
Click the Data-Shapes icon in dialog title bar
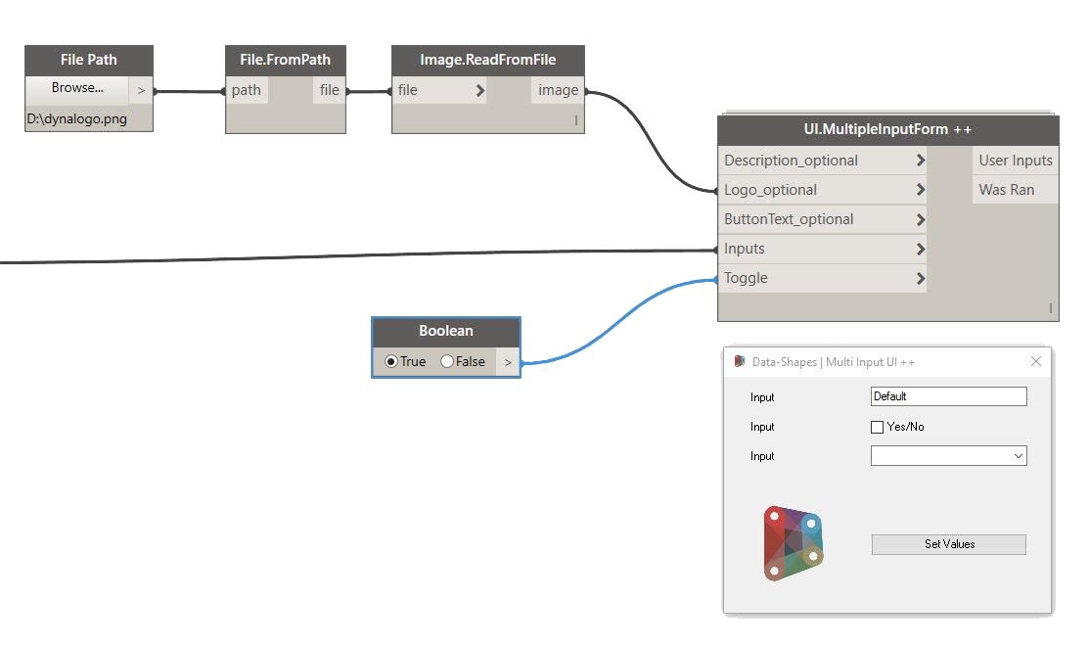click(x=740, y=361)
